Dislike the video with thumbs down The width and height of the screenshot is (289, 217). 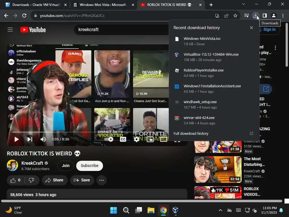click(32, 180)
